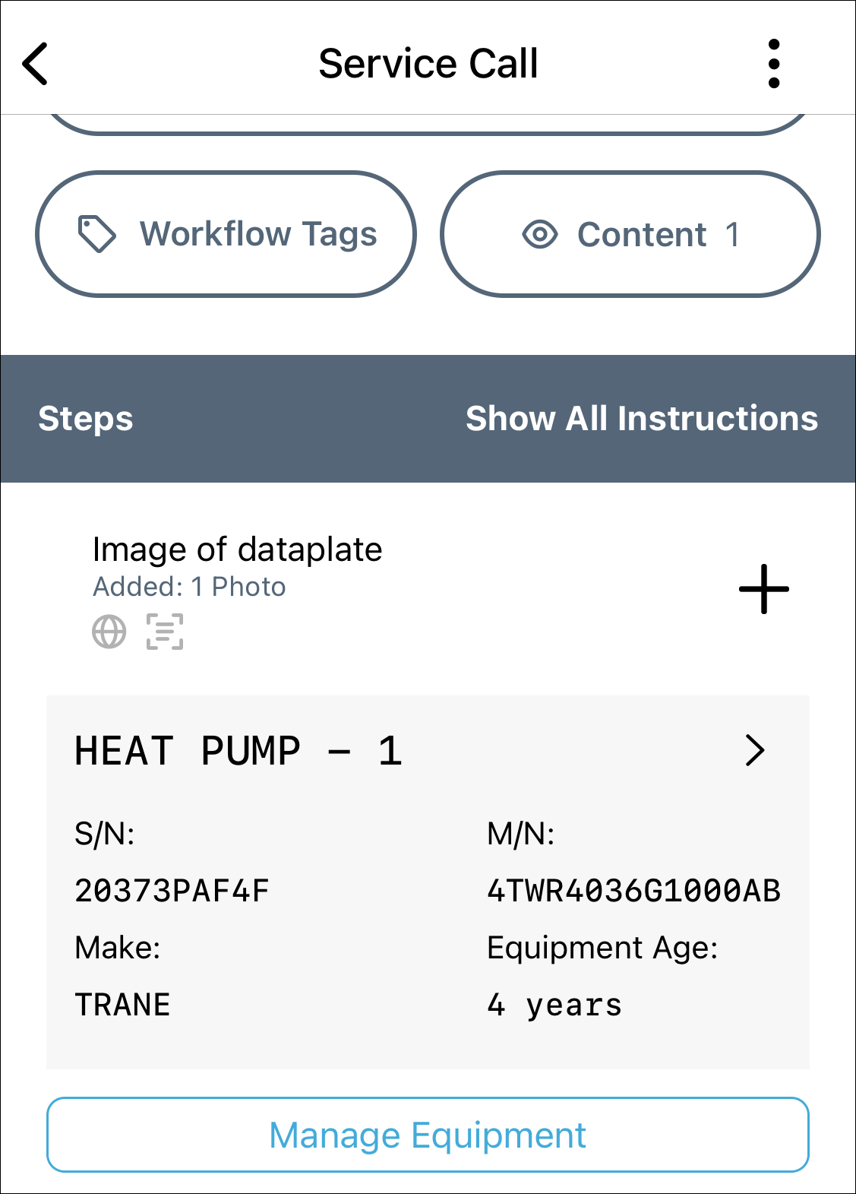
Task: Tap the text scan icon under dataplate step
Action: [165, 632]
